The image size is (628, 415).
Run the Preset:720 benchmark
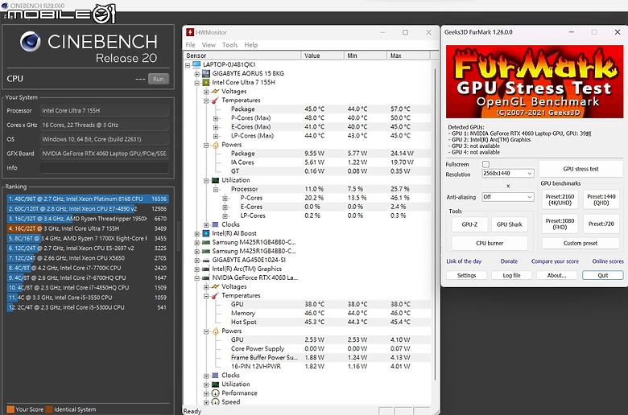601,224
